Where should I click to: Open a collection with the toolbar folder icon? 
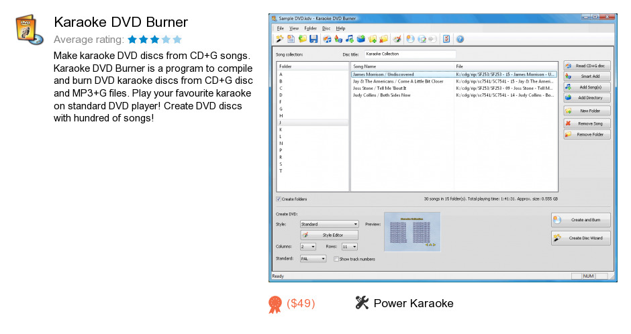coord(302,39)
